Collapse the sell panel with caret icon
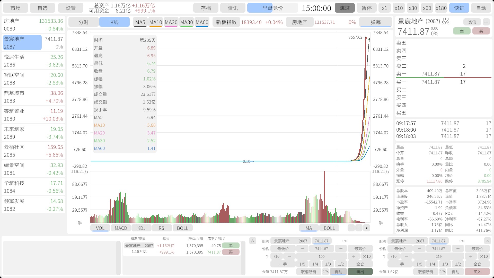 click(x=253, y=241)
